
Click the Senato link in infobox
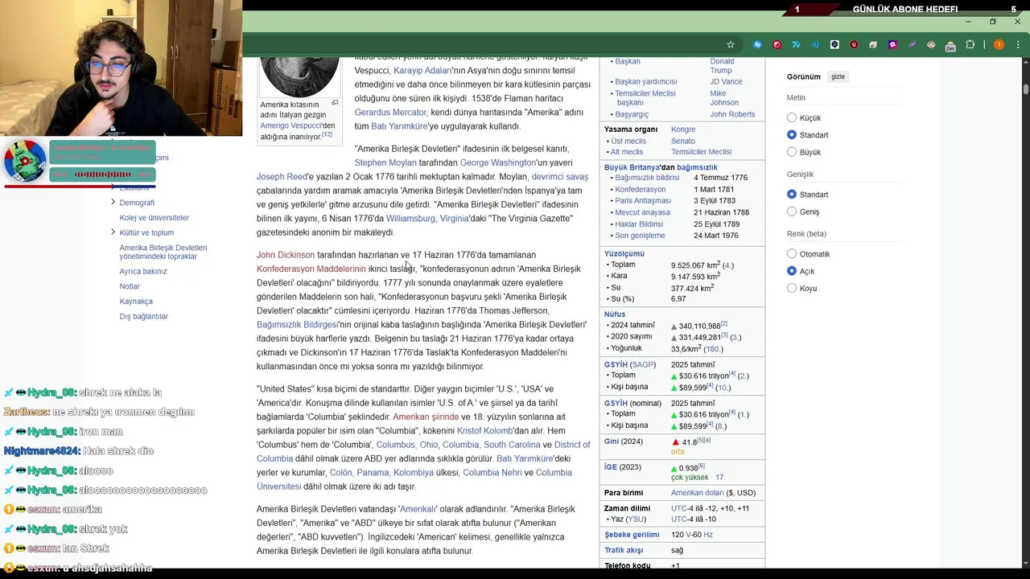683,141
